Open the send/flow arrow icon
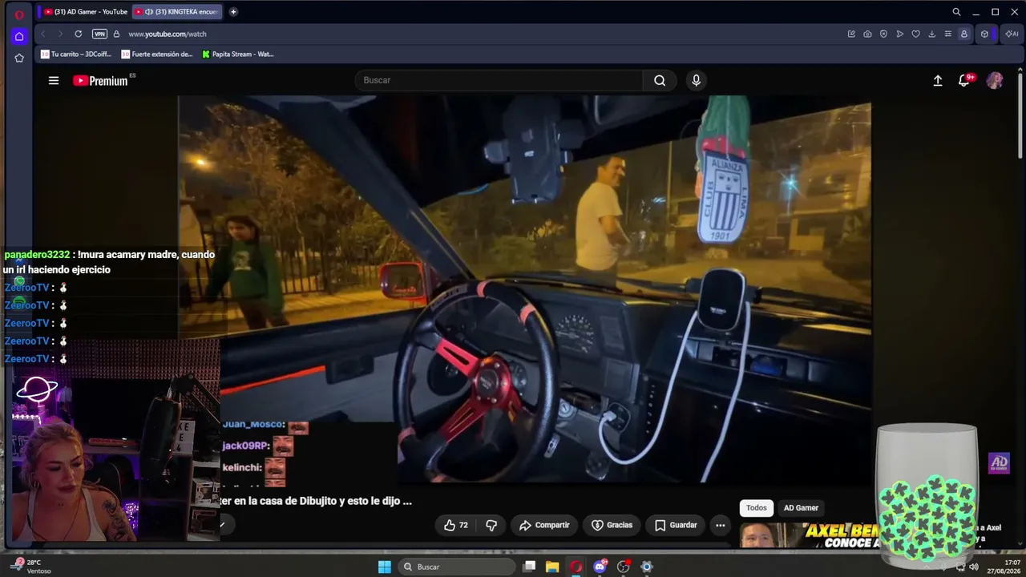The image size is (1026, 577). 900,34
